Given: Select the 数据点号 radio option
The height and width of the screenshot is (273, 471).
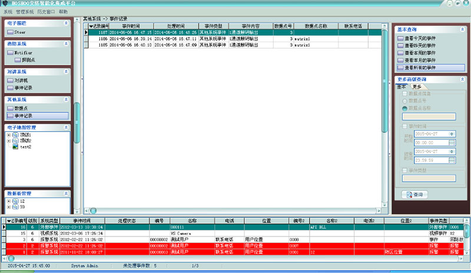Looking at the screenshot, I should click(403, 101).
